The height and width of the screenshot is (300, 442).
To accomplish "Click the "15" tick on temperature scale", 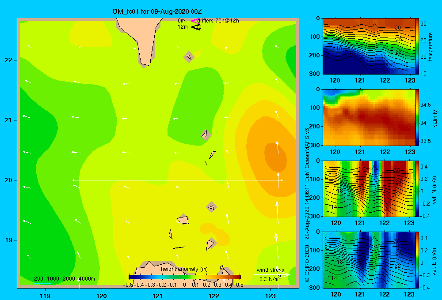I will point(423,73).
